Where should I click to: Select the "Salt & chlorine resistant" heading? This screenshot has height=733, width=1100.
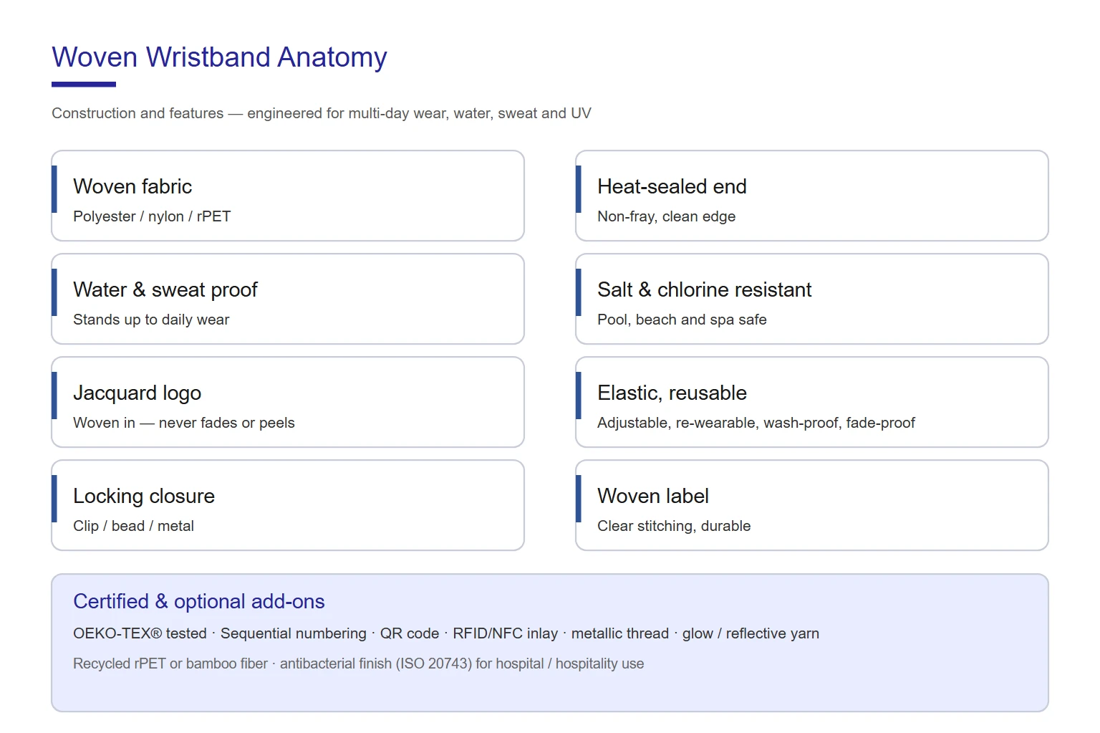click(x=704, y=289)
